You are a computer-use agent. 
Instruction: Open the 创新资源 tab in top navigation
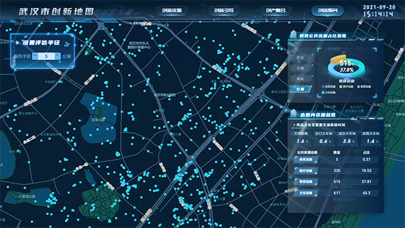click(171, 11)
